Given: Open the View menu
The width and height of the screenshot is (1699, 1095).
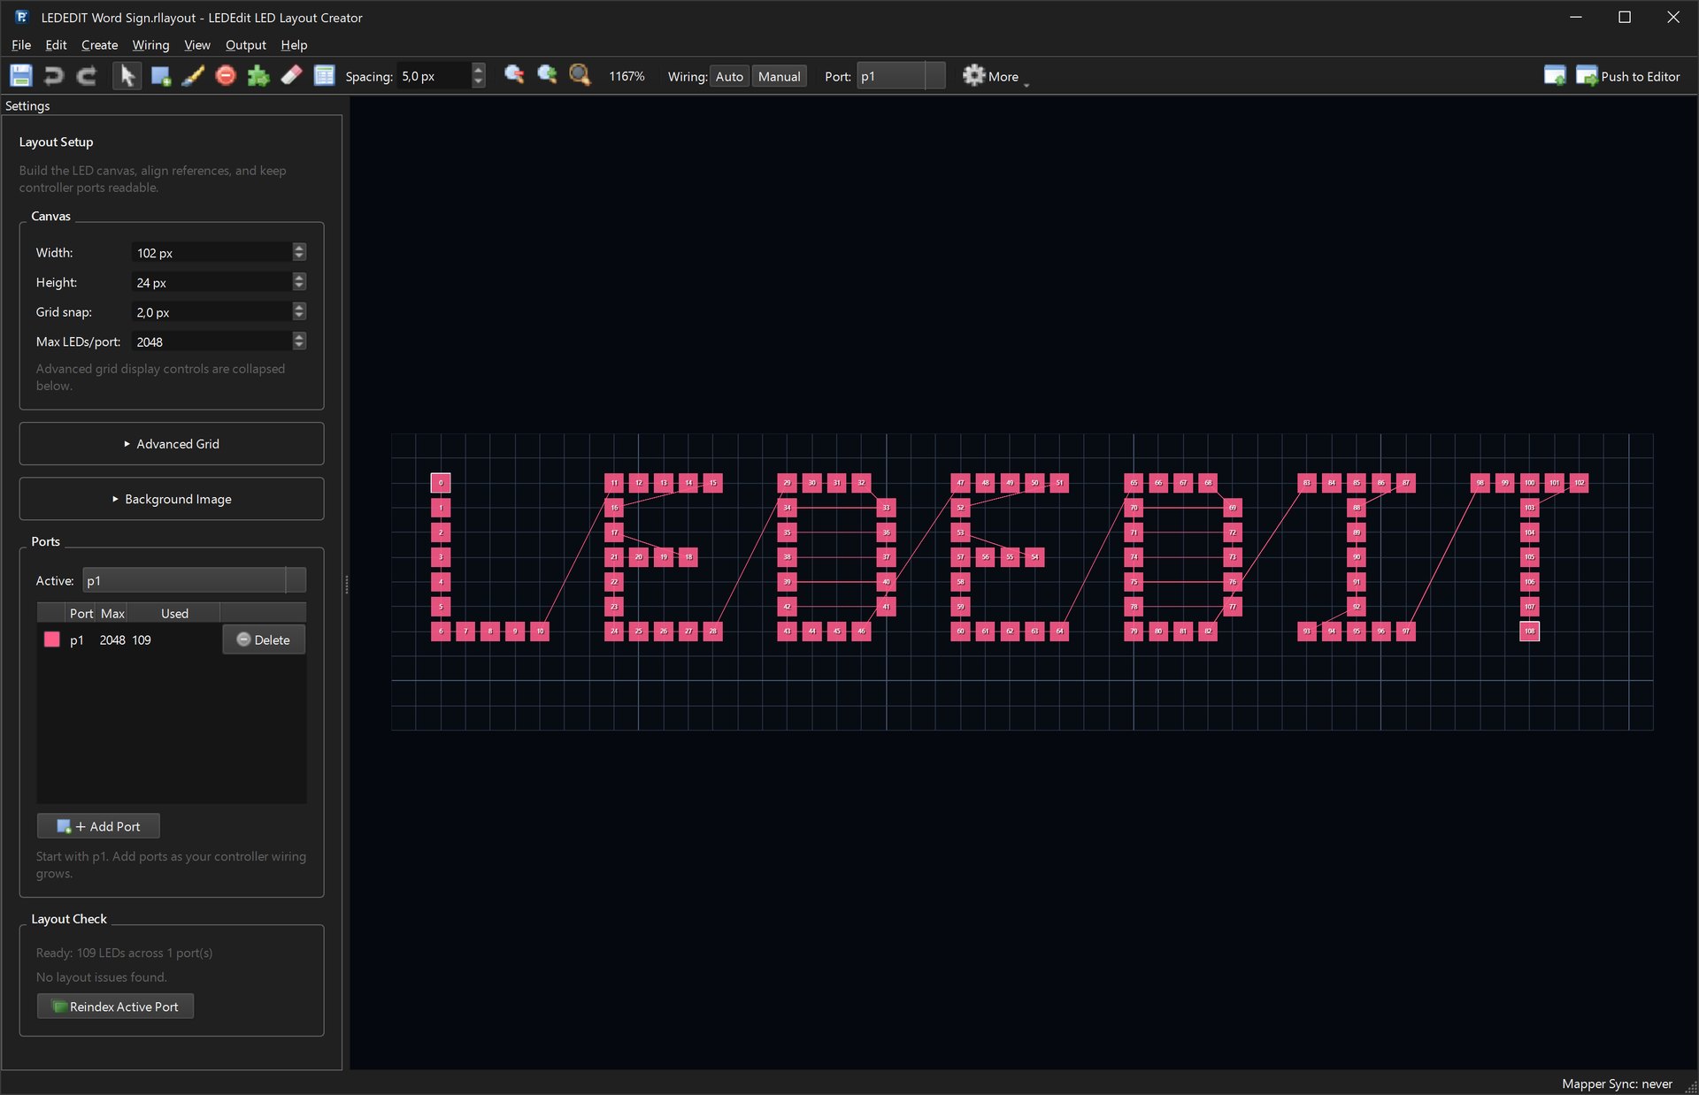Looking at the screenshot, I should click(x=196, y=44).
